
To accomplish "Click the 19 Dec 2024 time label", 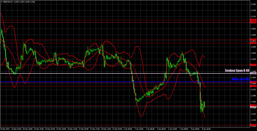I will tap(5, 129).
